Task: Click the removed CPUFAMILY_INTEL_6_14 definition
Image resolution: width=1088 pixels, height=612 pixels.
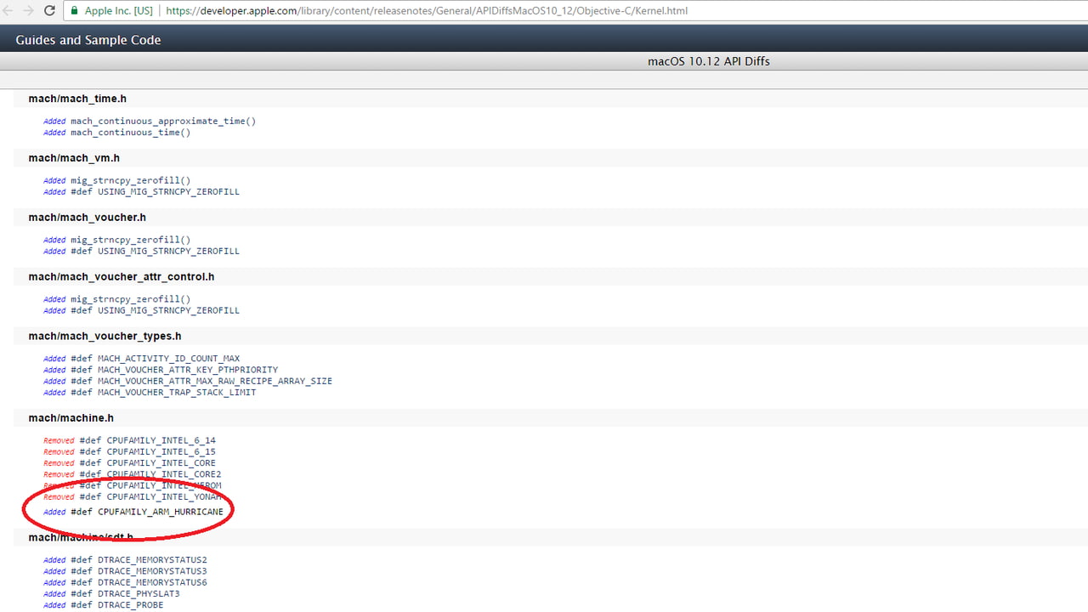Action: point(161,440)
